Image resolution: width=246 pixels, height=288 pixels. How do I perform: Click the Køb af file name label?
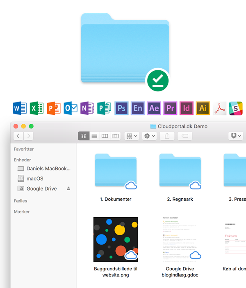pos(234,269)
